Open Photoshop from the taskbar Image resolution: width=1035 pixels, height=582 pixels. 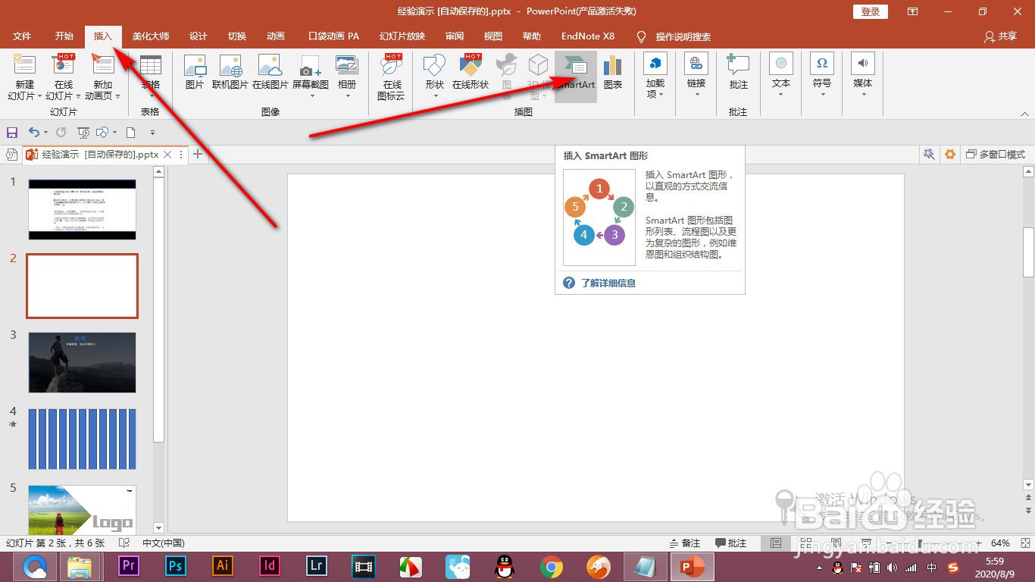[x=176, y=566]
